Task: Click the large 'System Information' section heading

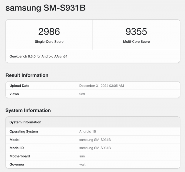Action: tap(28, 110)
